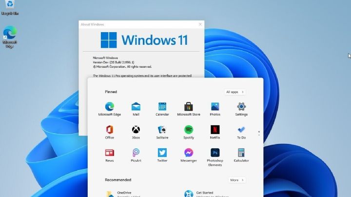Open Spotify
Screen dimensions: 351x197
[x=189, y=132]
